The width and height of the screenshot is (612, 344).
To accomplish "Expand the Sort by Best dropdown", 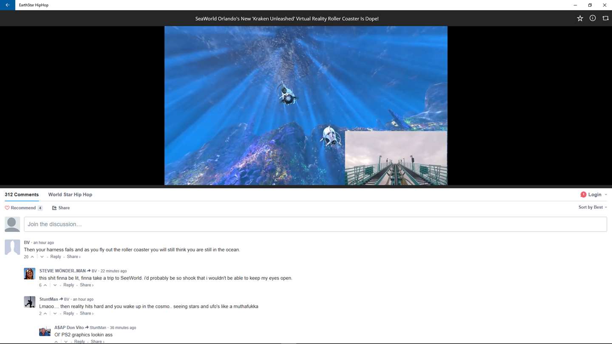I will click(x=592, y=207).
